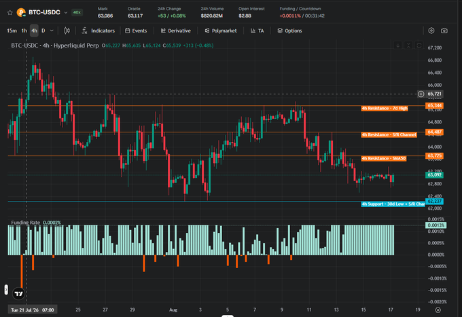Click the chart close value C65,539

(x=172, y=45)
